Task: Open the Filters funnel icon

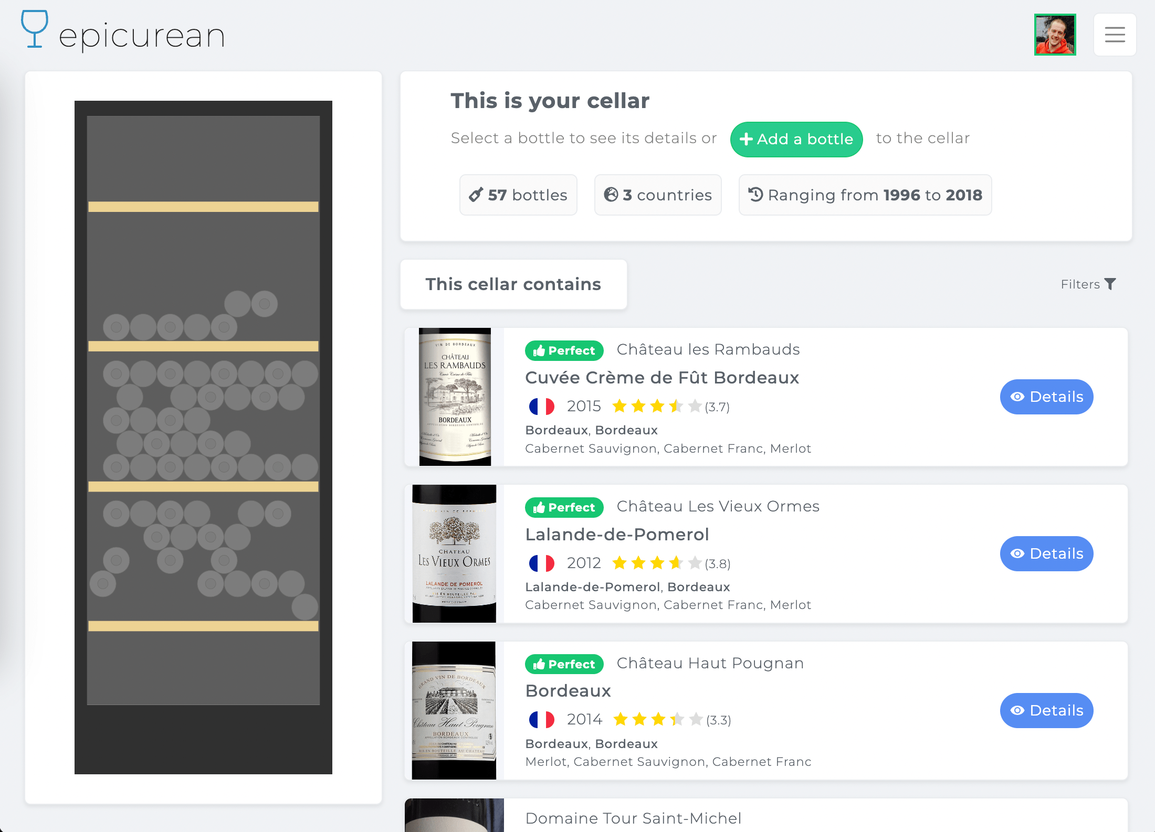Action: tap(1110, 284)
